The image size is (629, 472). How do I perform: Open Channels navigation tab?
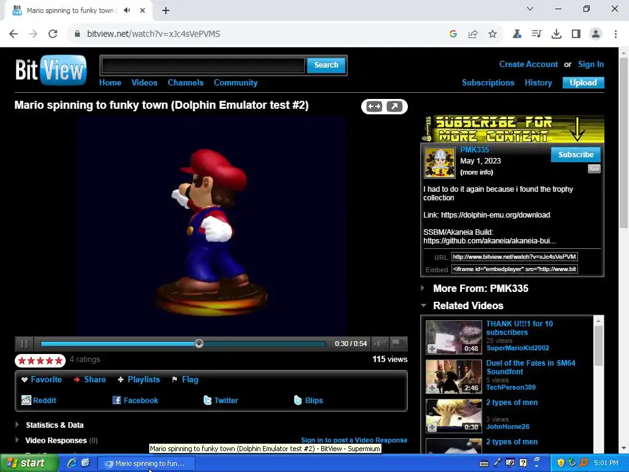[x=186, y=83]
